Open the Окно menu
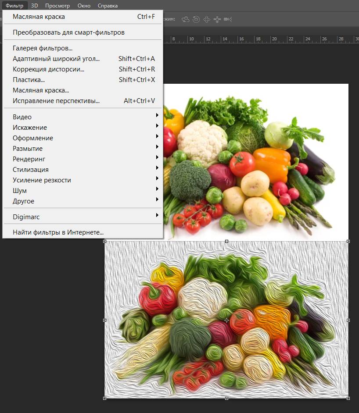Screen dimensions: 359x413 coord(84,6)
